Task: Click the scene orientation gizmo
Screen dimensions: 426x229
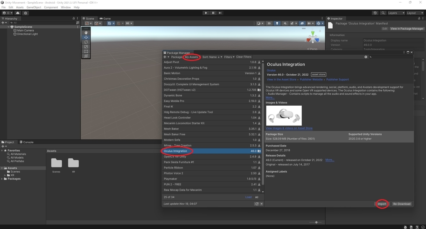Action: (313, 38)
